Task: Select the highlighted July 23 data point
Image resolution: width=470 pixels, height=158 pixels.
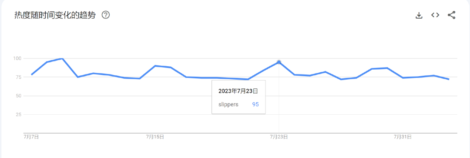Action: (x=279, y=62)
